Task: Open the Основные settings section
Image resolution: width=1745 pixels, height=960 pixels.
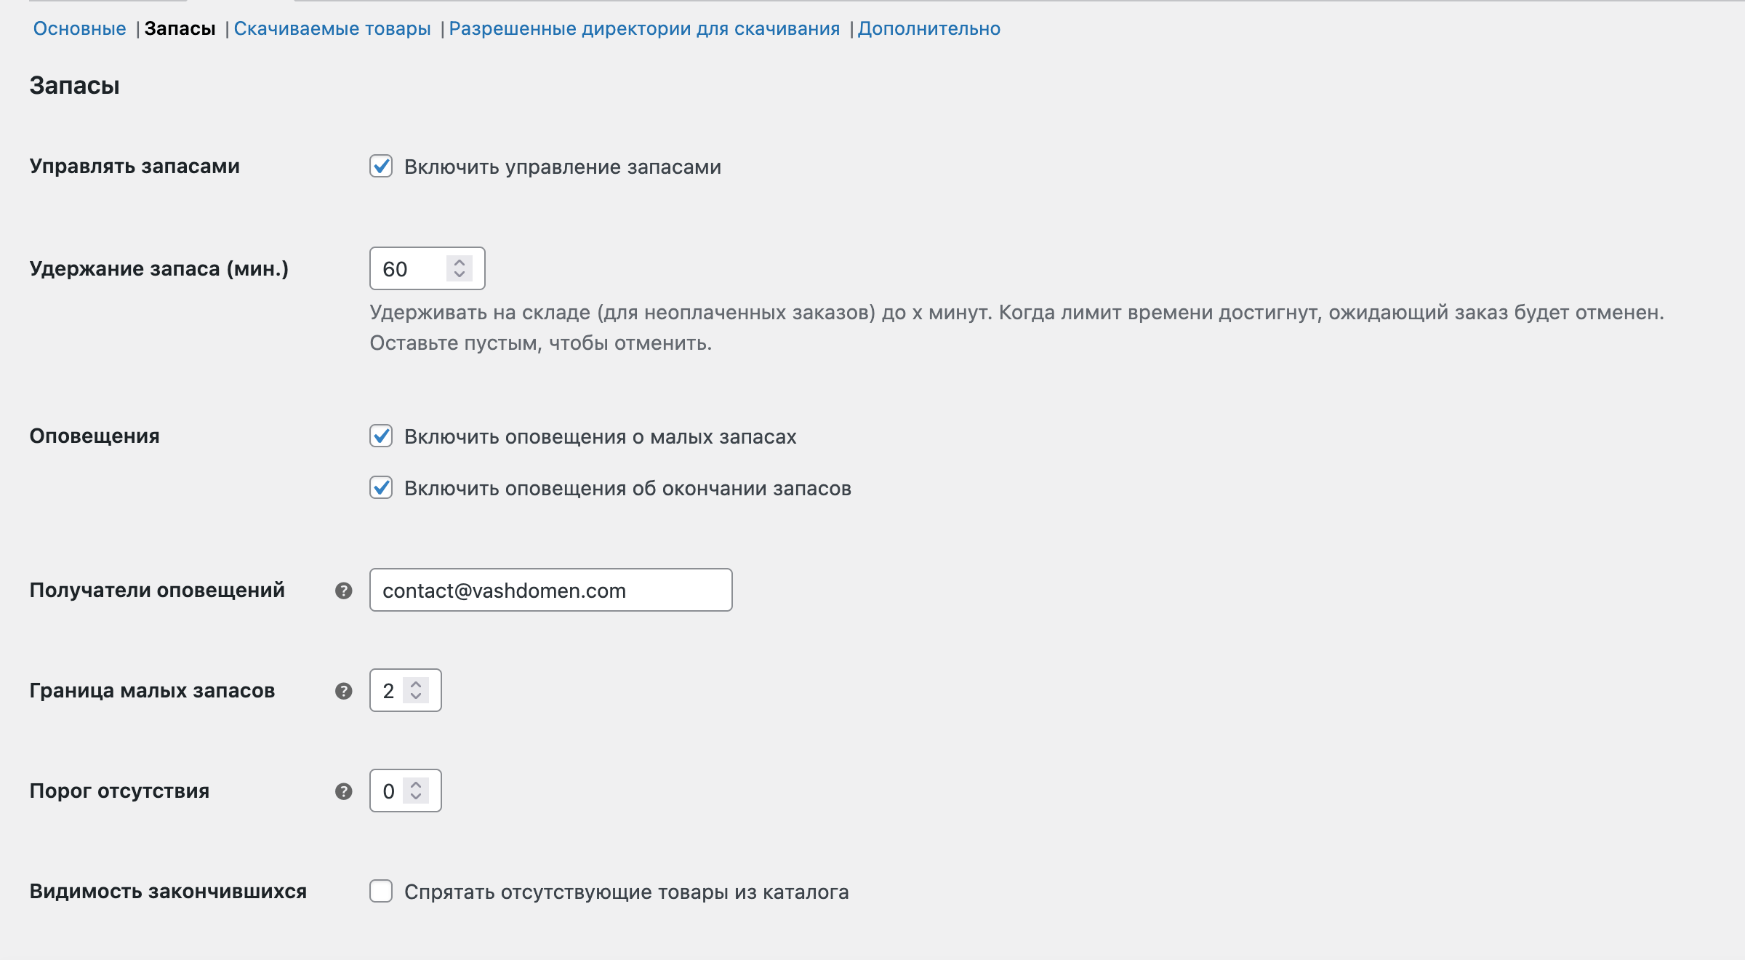Action: point(79,29)
